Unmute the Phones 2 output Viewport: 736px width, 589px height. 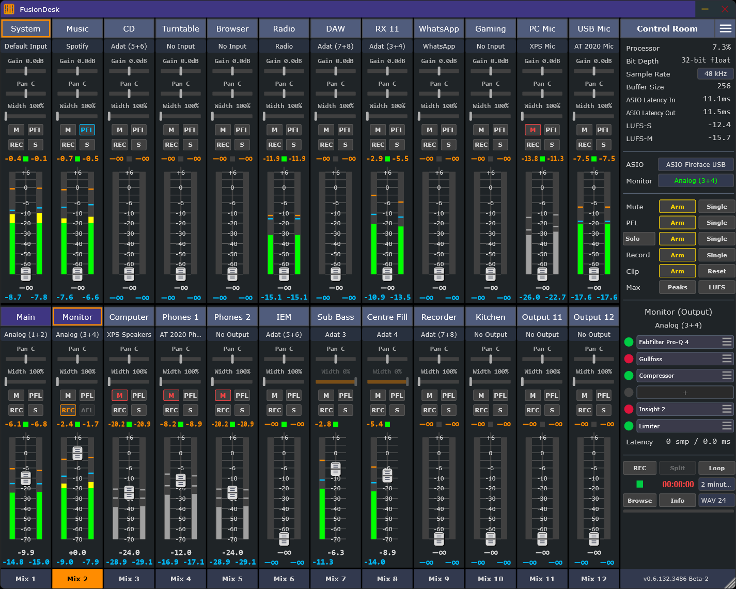click(x=223, y=395)
